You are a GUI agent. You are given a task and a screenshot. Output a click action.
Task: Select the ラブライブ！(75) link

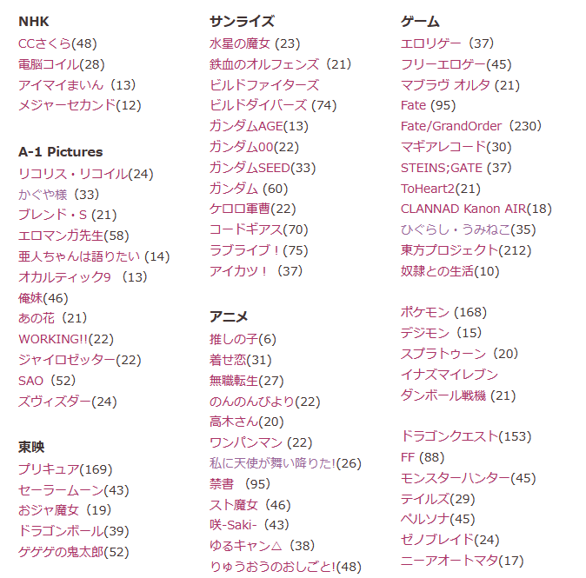point(258,250)
